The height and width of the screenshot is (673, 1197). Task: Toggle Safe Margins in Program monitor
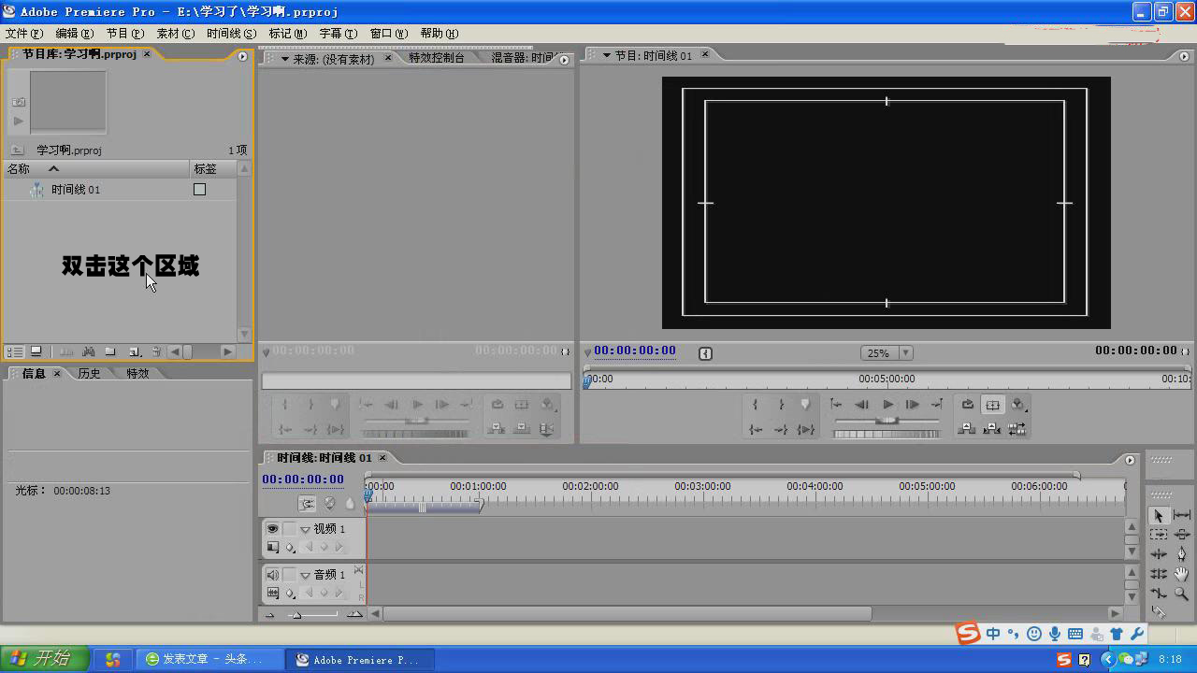point(993,405)
